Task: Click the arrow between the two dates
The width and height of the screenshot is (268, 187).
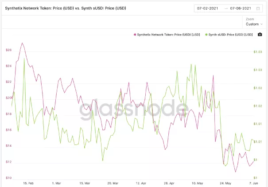Action: pyautogui.click(x=226, y=8)
